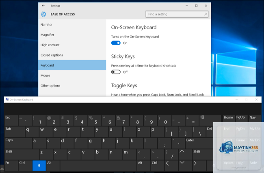Tap the backspace key on on-screen keyboard
264x173 pixels.
pos(210,120)
